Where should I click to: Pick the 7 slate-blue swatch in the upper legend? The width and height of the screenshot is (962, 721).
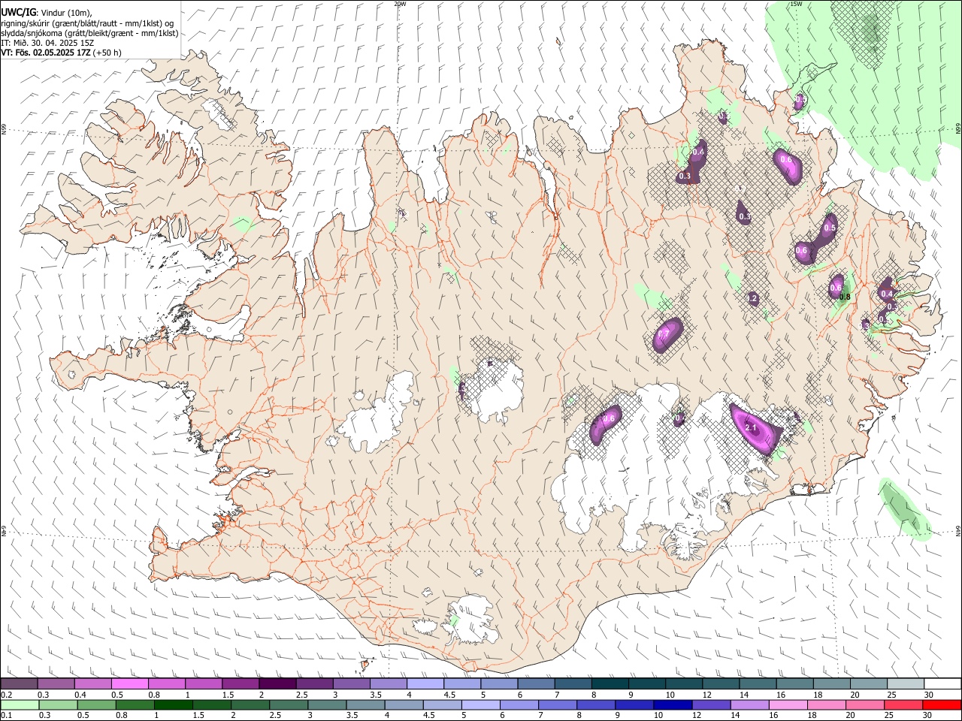[573, 684]
